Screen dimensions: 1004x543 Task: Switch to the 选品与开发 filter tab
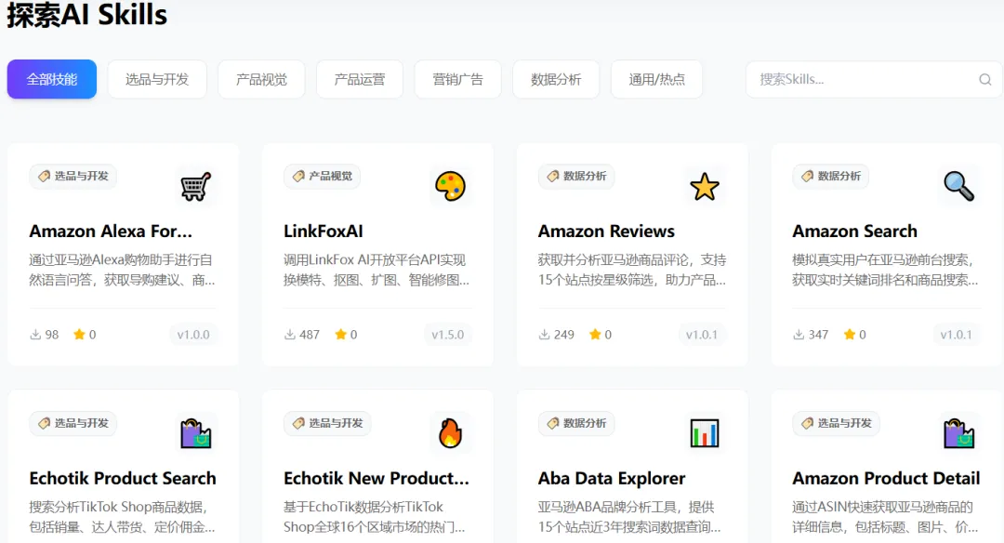pos(157,79)
